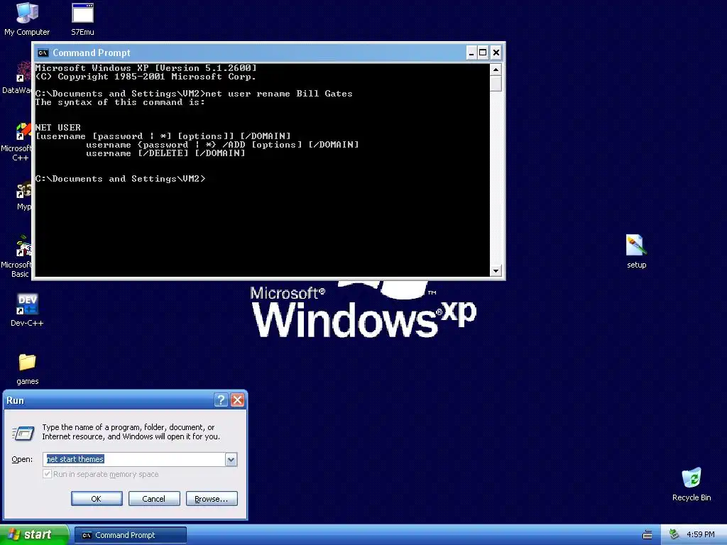The image size is (727, 545).
Task: Click the Browse... button
Action: tap(212, 499)
